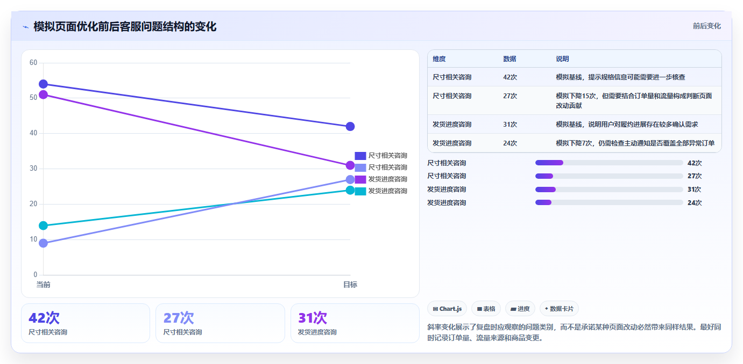The height and width of the screenshot is (364, 743).
Task: Click the 前后变化 label in the header
Action: pyautogui.click(x=706, y=26)
